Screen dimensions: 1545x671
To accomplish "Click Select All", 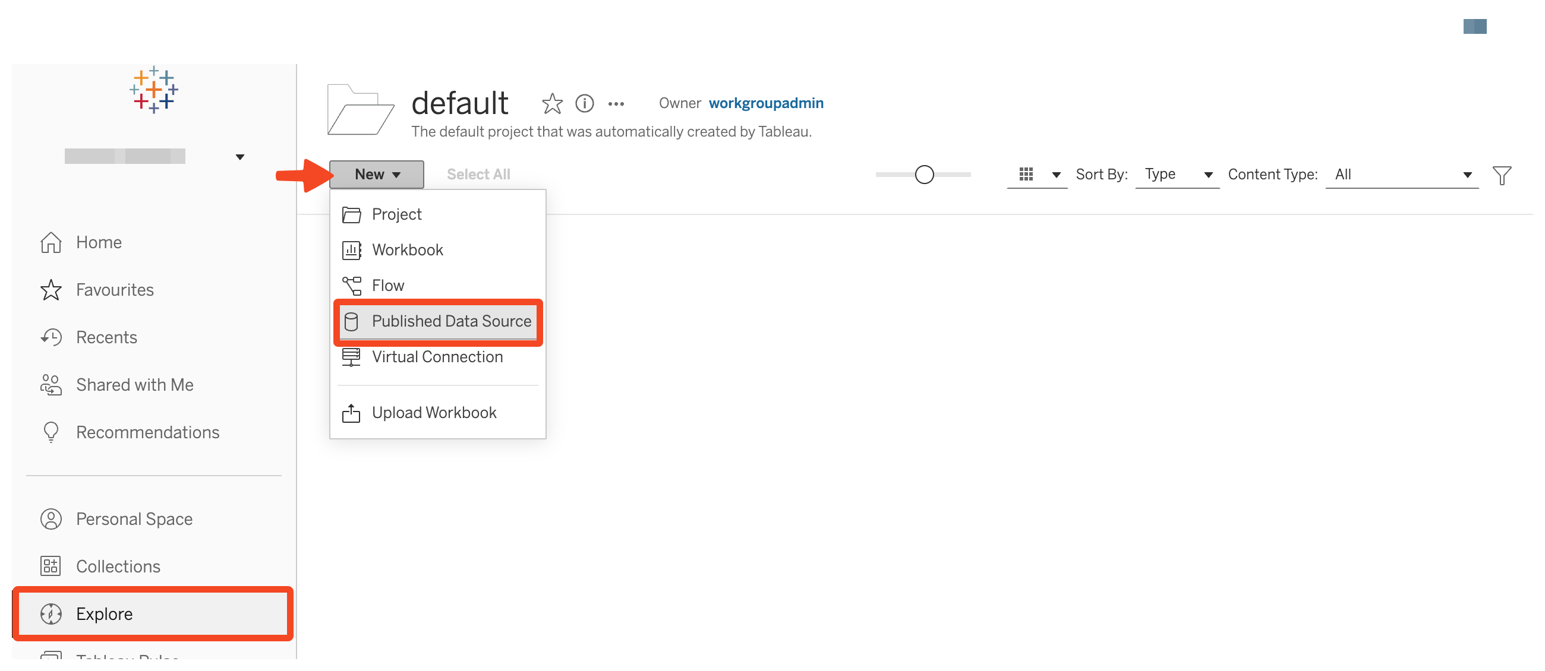I will tap(478, 175).
